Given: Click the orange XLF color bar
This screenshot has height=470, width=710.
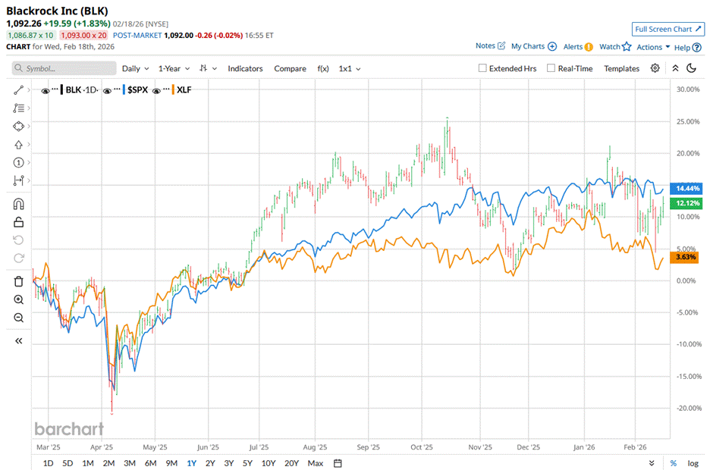Looking at the screenshot, I should coord(173,89).
